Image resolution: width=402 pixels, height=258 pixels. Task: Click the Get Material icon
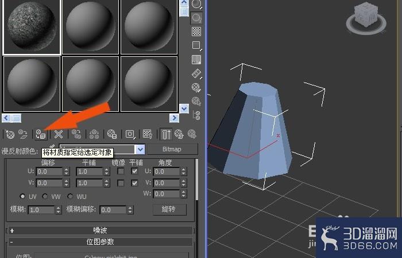(10, 134)
